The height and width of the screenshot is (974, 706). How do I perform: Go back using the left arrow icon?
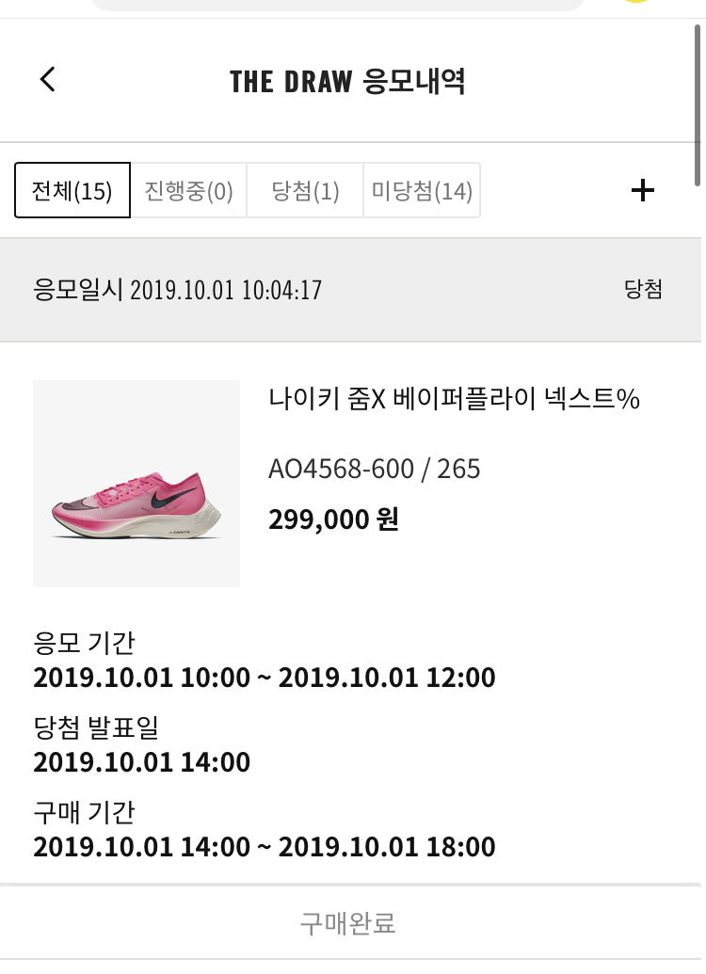[x=48, y=79]
